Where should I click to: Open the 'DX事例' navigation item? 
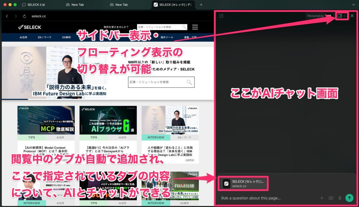click(66, 37)
